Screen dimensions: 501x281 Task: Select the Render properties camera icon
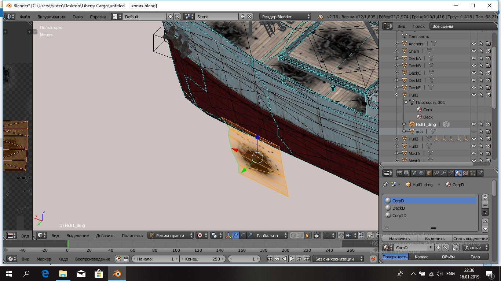[x=400, y=173]
